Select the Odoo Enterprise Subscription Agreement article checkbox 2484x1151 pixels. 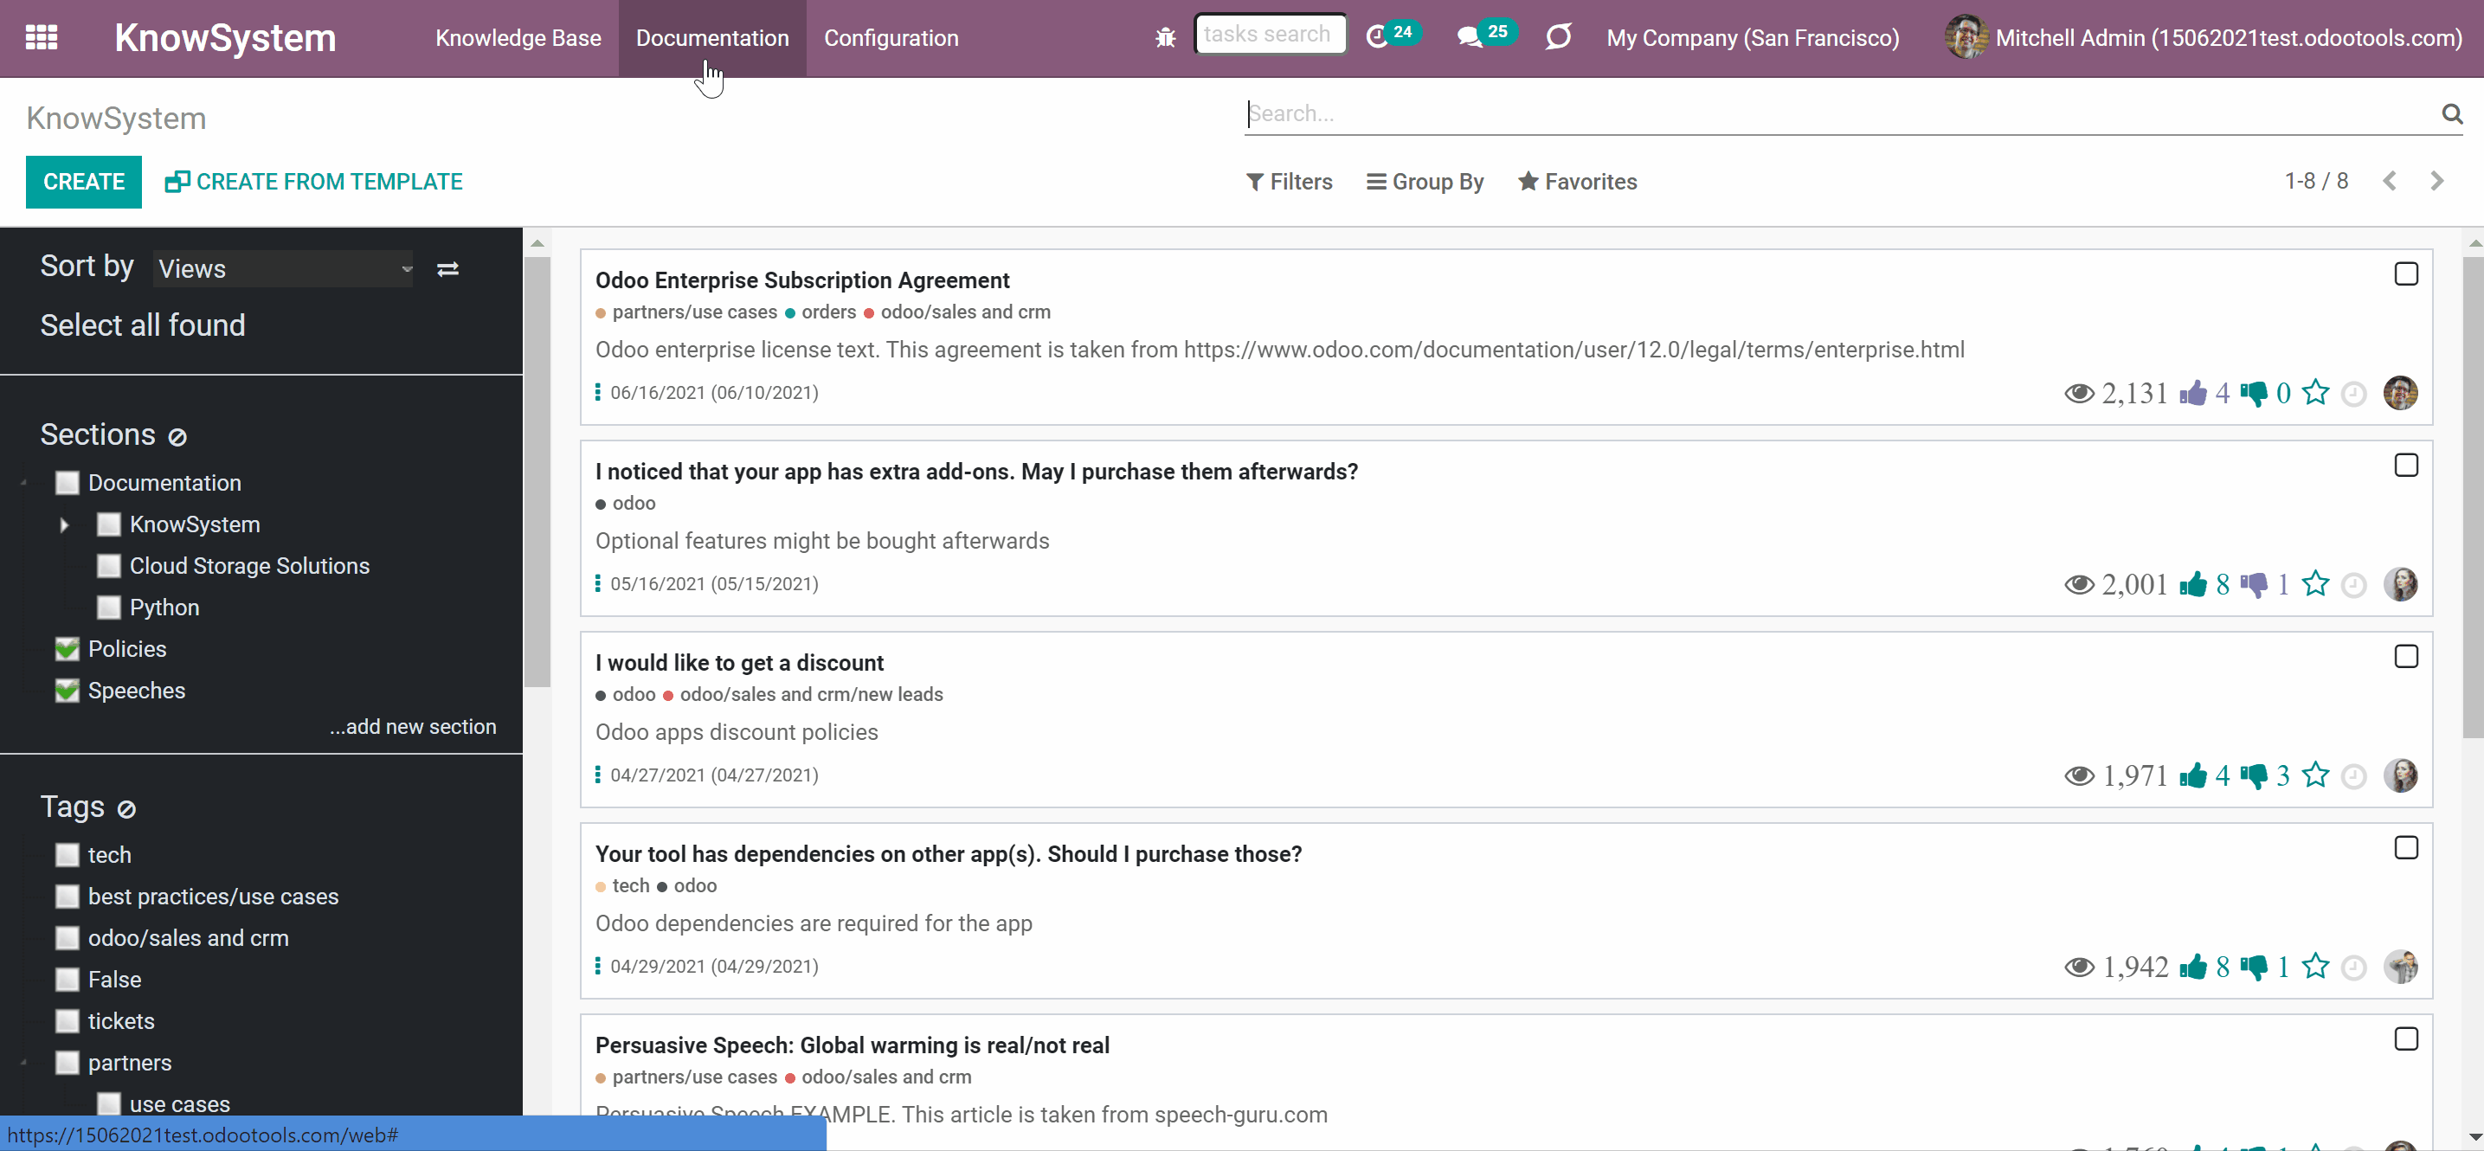[x=2406, y=273]
